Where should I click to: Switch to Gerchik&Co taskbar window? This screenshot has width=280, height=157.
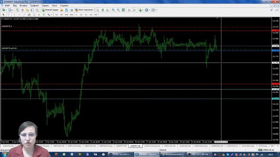[121, 154]
